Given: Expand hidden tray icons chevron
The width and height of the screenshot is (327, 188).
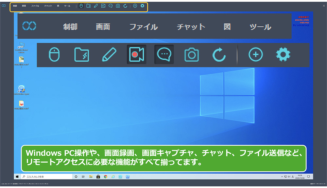Looking at the screenshot, I should (282, 177).
